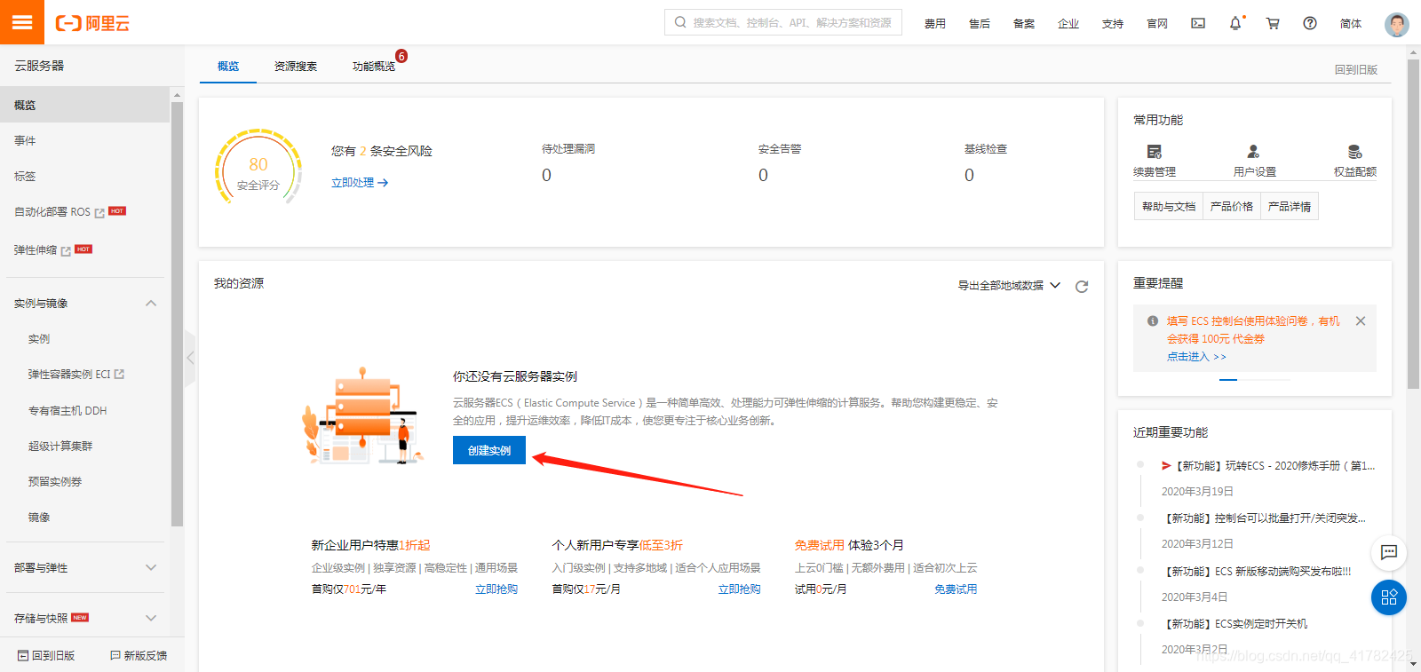Open the hamburger main menu
The height and width of the screenshot is (672, 1421).
(22, 22)
